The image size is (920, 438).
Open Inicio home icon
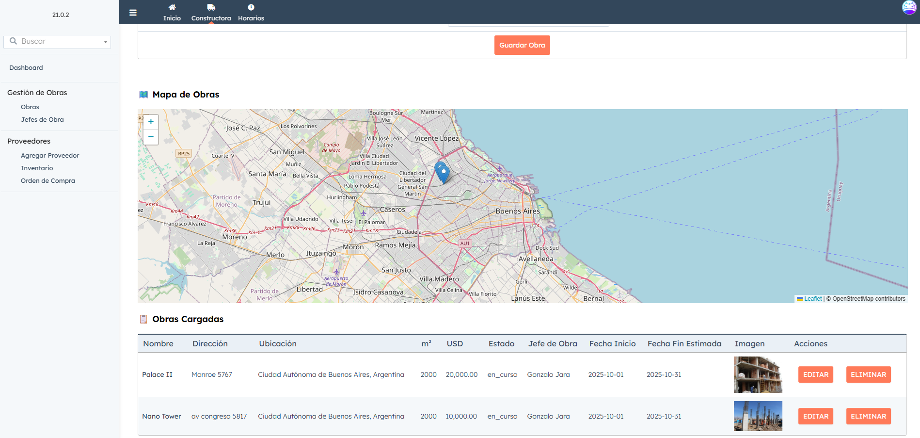172,8
